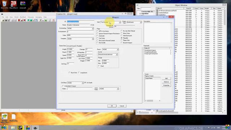The height and width of the screenshot is (130, 231).
Task: Click the red square toolbar icon
Action: (x=19, y=20)
